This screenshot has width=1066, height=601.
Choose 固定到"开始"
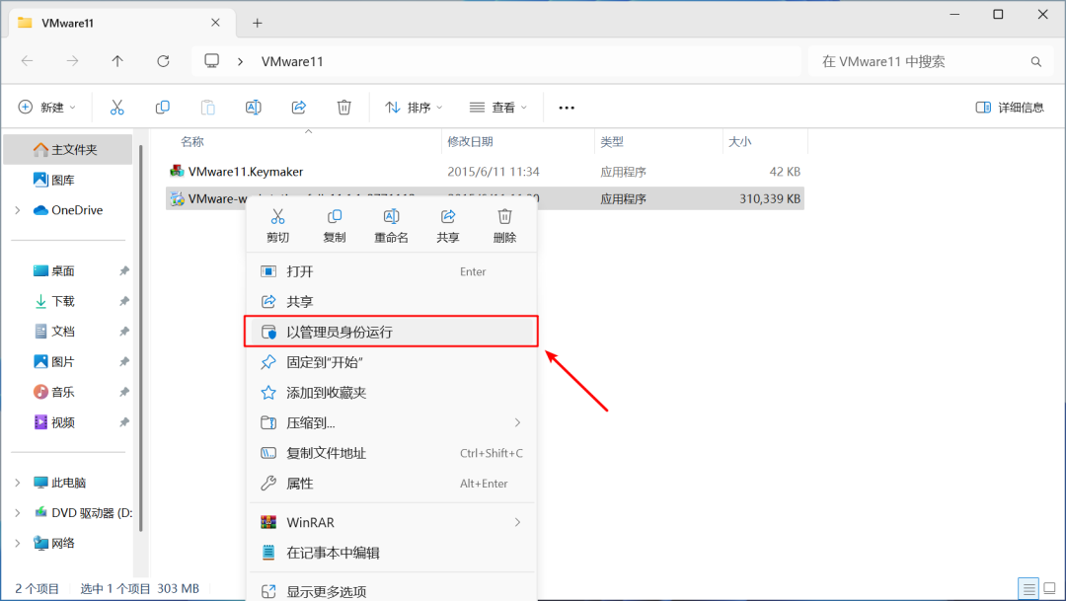392,362
